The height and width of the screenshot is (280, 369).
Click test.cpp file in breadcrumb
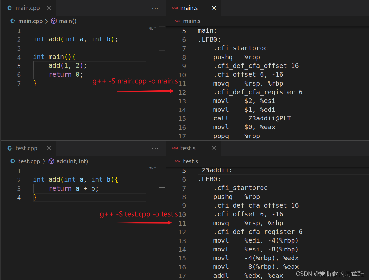(29, 161)
